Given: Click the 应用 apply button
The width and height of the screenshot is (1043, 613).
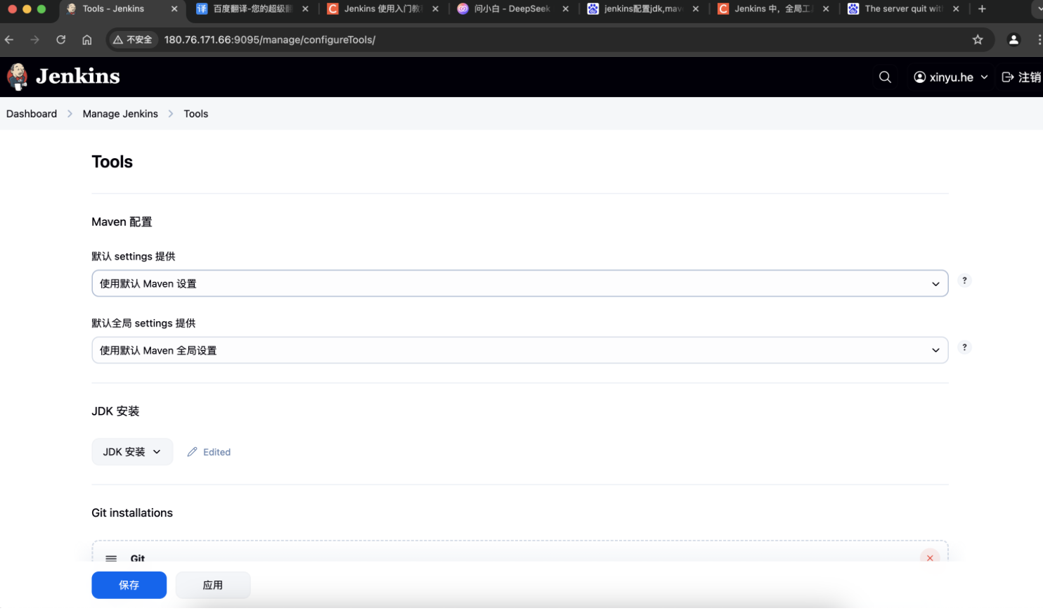Looking at the screenshot, I should 213,585.
